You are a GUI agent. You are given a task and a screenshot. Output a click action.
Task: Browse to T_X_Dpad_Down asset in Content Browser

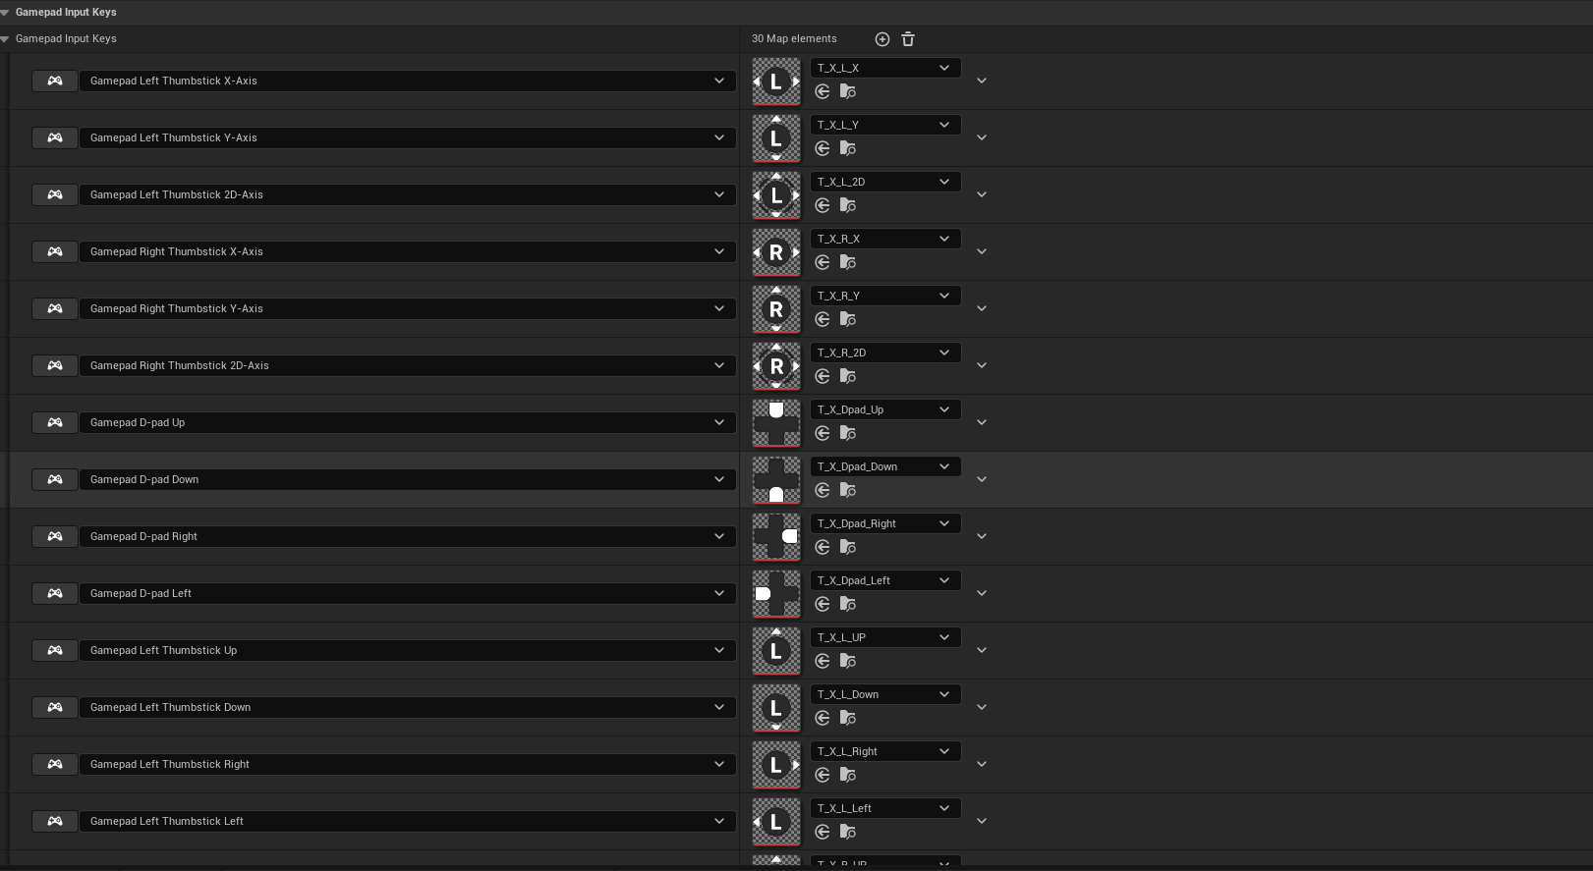coord(848,490)
